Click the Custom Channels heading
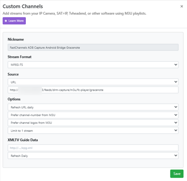 click(23, 7)
